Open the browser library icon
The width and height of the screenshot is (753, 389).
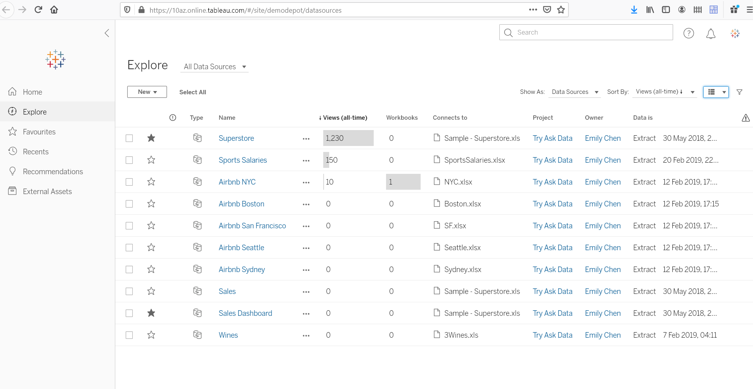point(650,10)
